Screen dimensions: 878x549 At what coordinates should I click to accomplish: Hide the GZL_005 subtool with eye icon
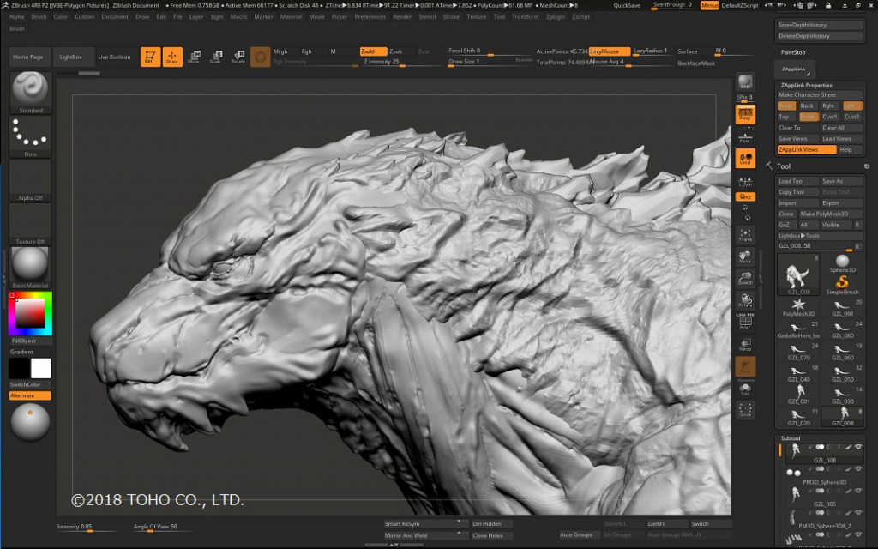[x=858, y=491]
